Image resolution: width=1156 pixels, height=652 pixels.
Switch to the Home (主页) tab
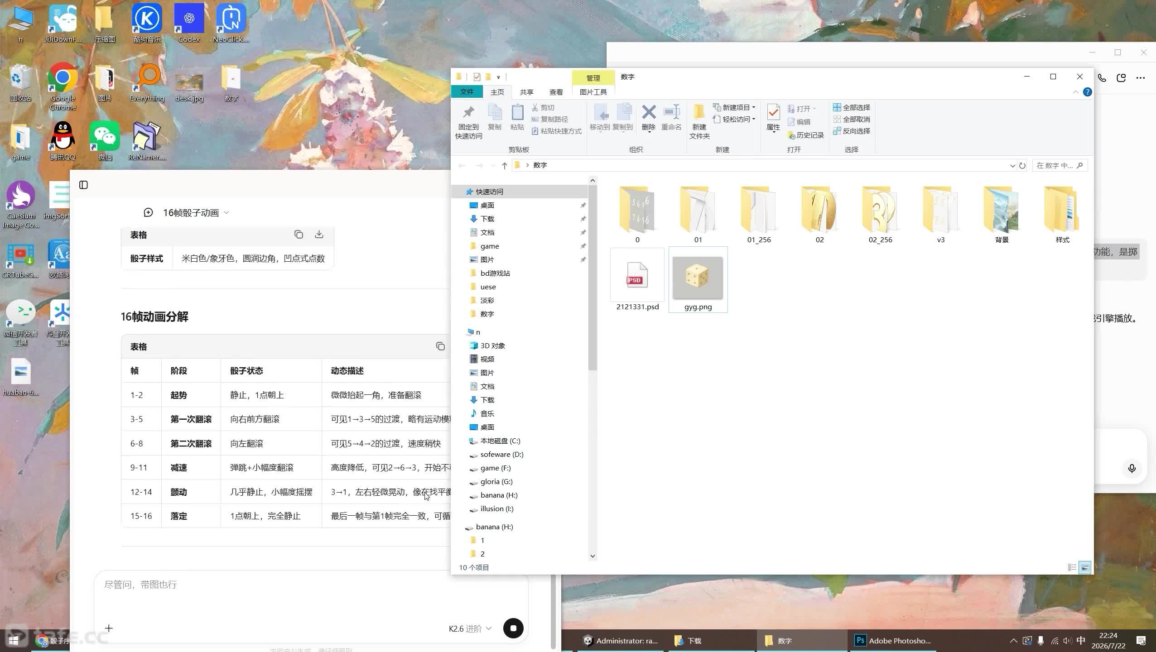click(x=497, y=92)
